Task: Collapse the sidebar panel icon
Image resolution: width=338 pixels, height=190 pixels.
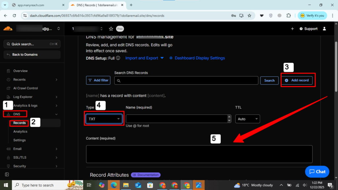Action: pos(7,174)
